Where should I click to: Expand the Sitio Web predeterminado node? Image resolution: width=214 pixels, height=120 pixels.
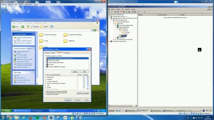116,25
